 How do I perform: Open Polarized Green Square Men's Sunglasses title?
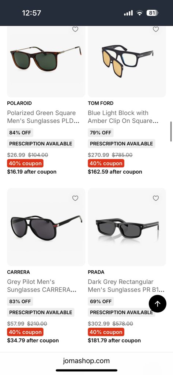tap(43, 117)
